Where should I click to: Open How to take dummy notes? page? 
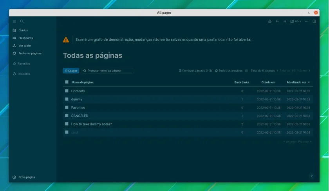coord(92,124)
